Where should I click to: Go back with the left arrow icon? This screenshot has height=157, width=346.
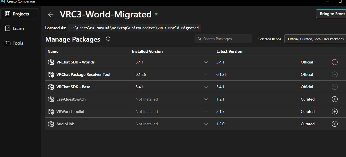coord(51,14)
